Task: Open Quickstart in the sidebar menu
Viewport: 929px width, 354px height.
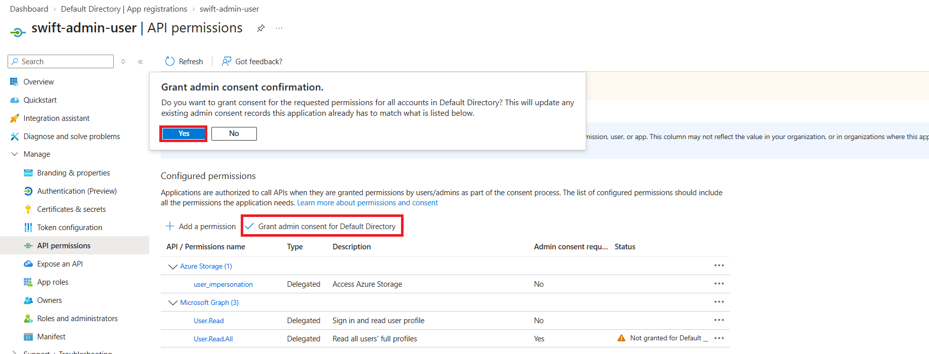Action: click(x=40, y=100)
